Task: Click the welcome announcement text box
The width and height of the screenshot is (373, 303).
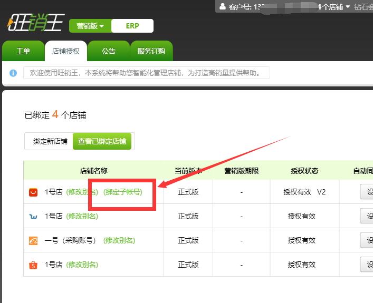Action: pyautogui.click(x=147, y=73)
